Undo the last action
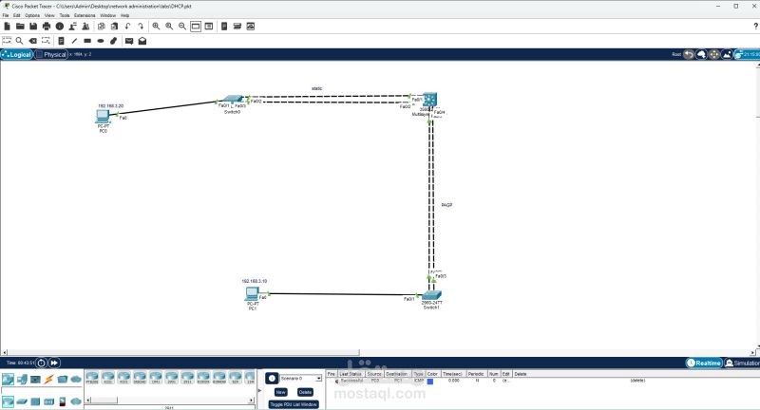760x410 pixels. click(127, 27)
